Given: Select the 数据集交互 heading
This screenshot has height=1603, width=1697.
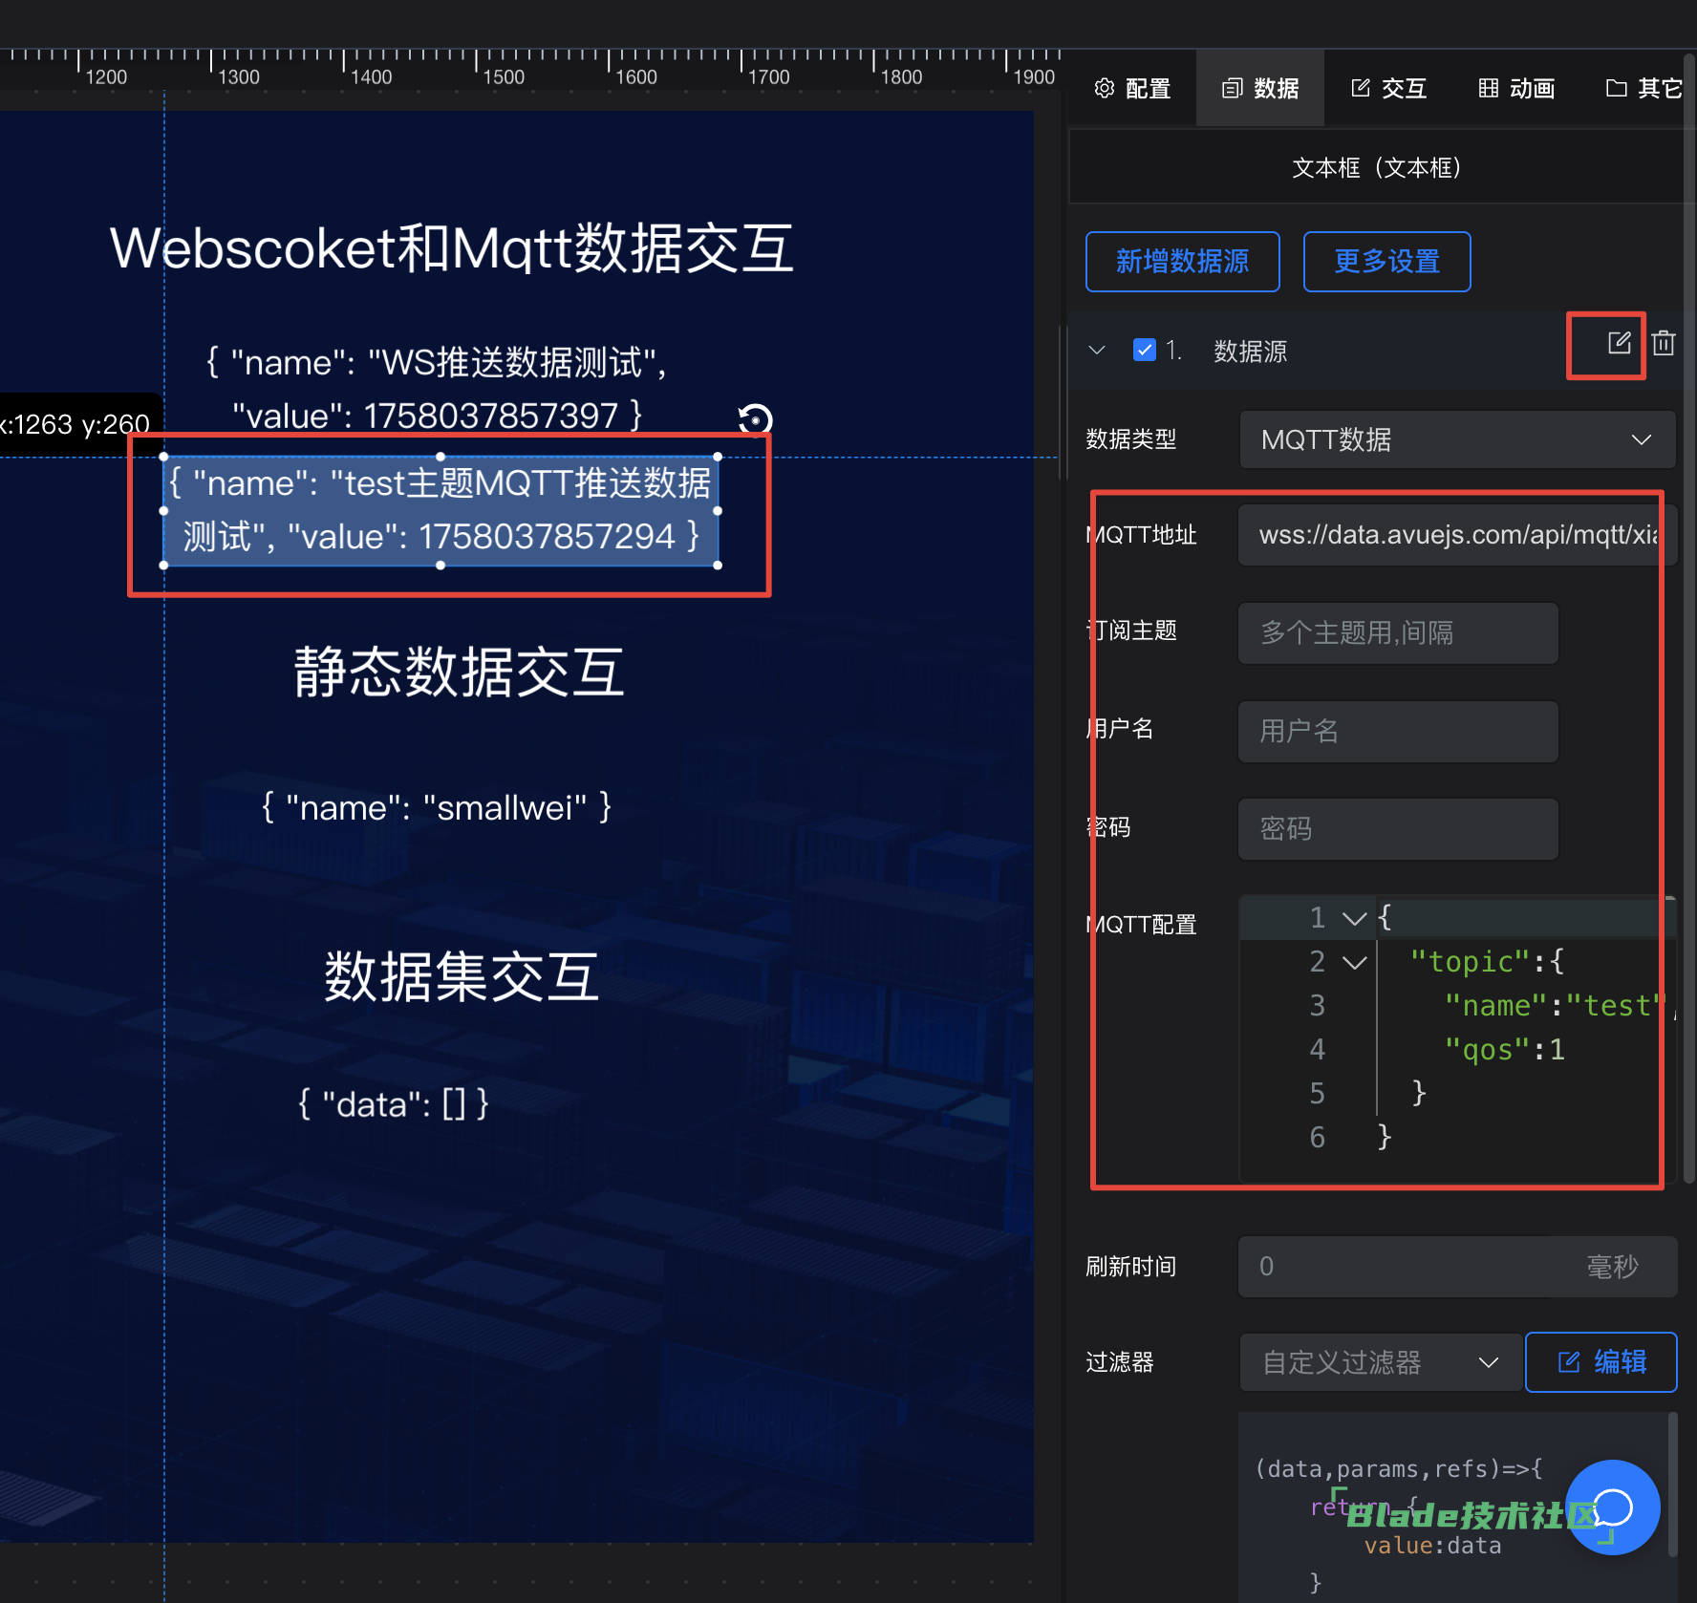Looking at the screenshot, I should pyautogui.click(x=462, y=976).
